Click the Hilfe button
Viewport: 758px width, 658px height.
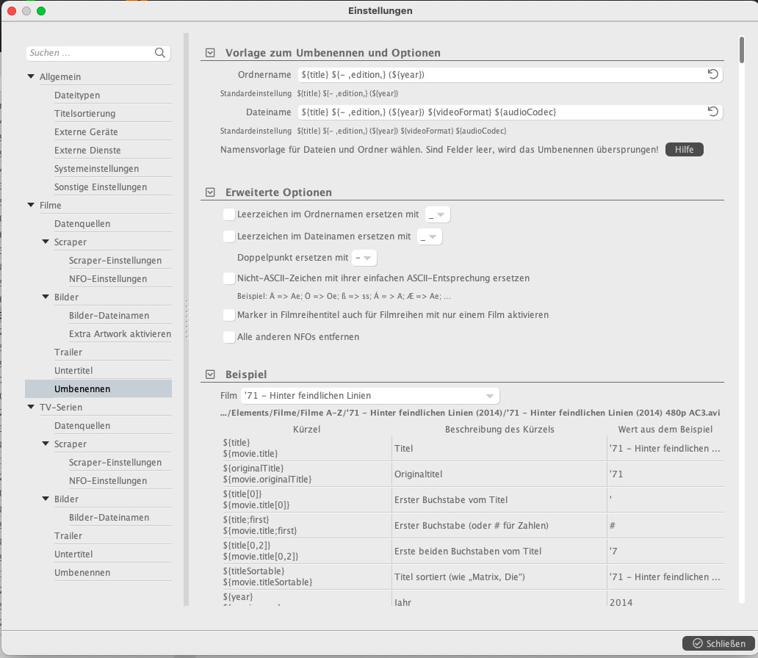684,149
